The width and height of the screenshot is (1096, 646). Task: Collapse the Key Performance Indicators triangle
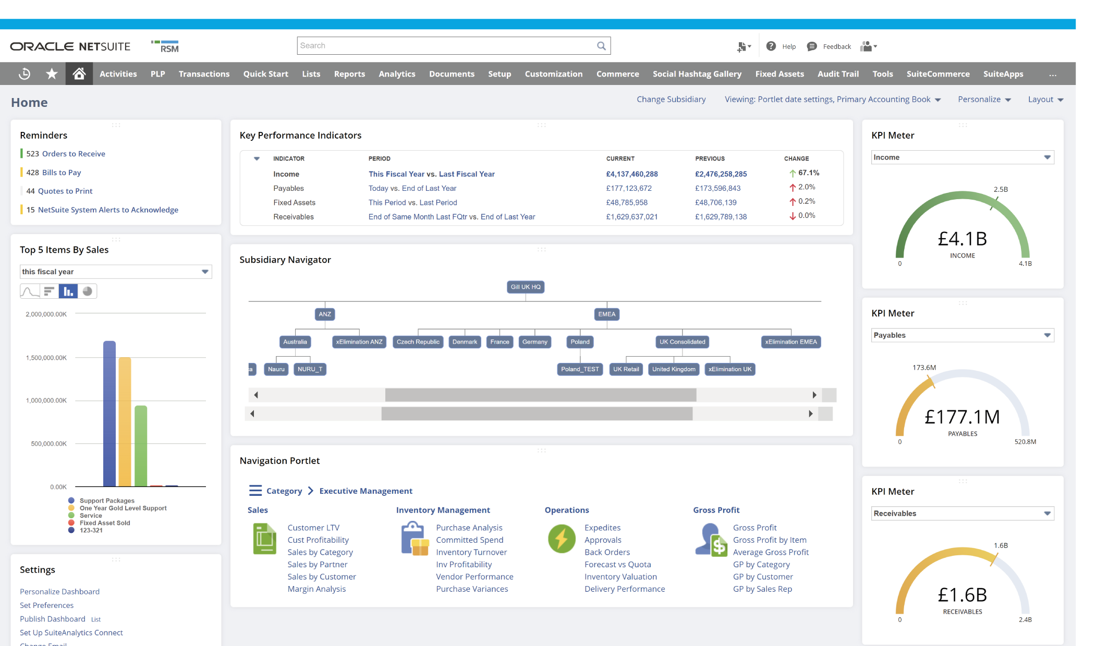point(257,159)
